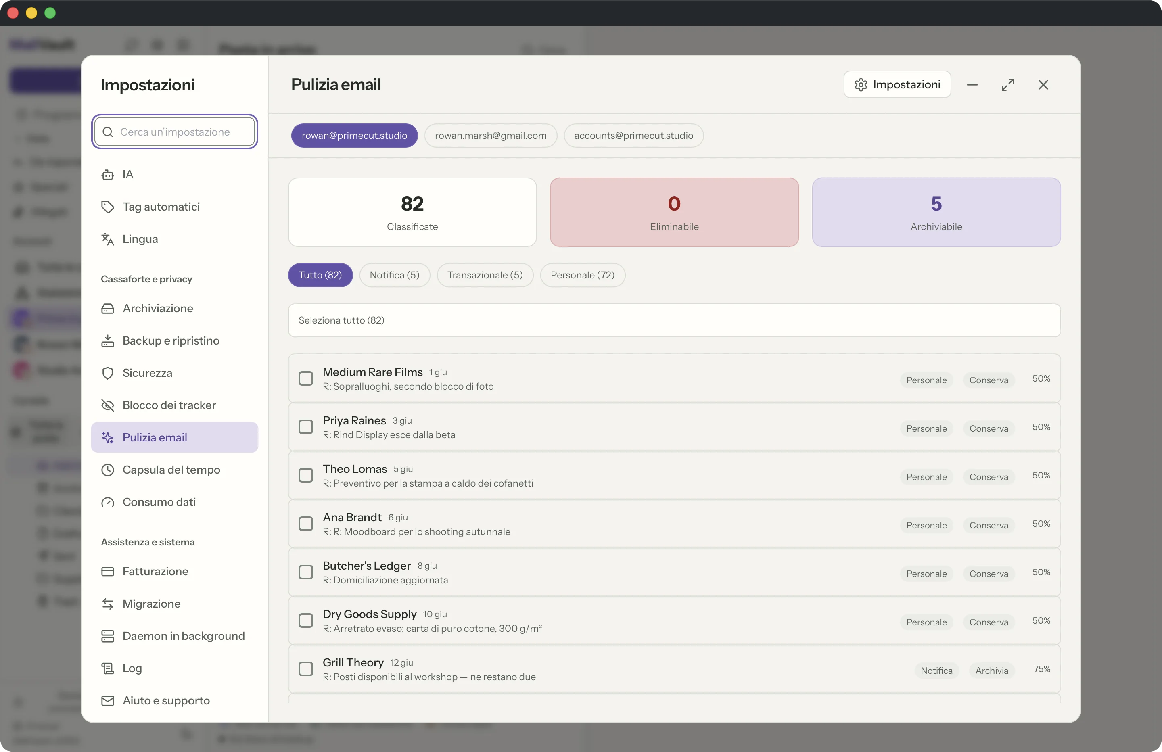Expand the dialog with the enlarge arrows icon
The width and height of the screenshot is (1162, 752).
[1008, 84]
